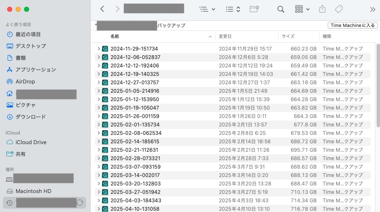Click the Time Machine icon for 2025-01-05-214916
Viewport: 380px width, 212px height.
(105, 91)
